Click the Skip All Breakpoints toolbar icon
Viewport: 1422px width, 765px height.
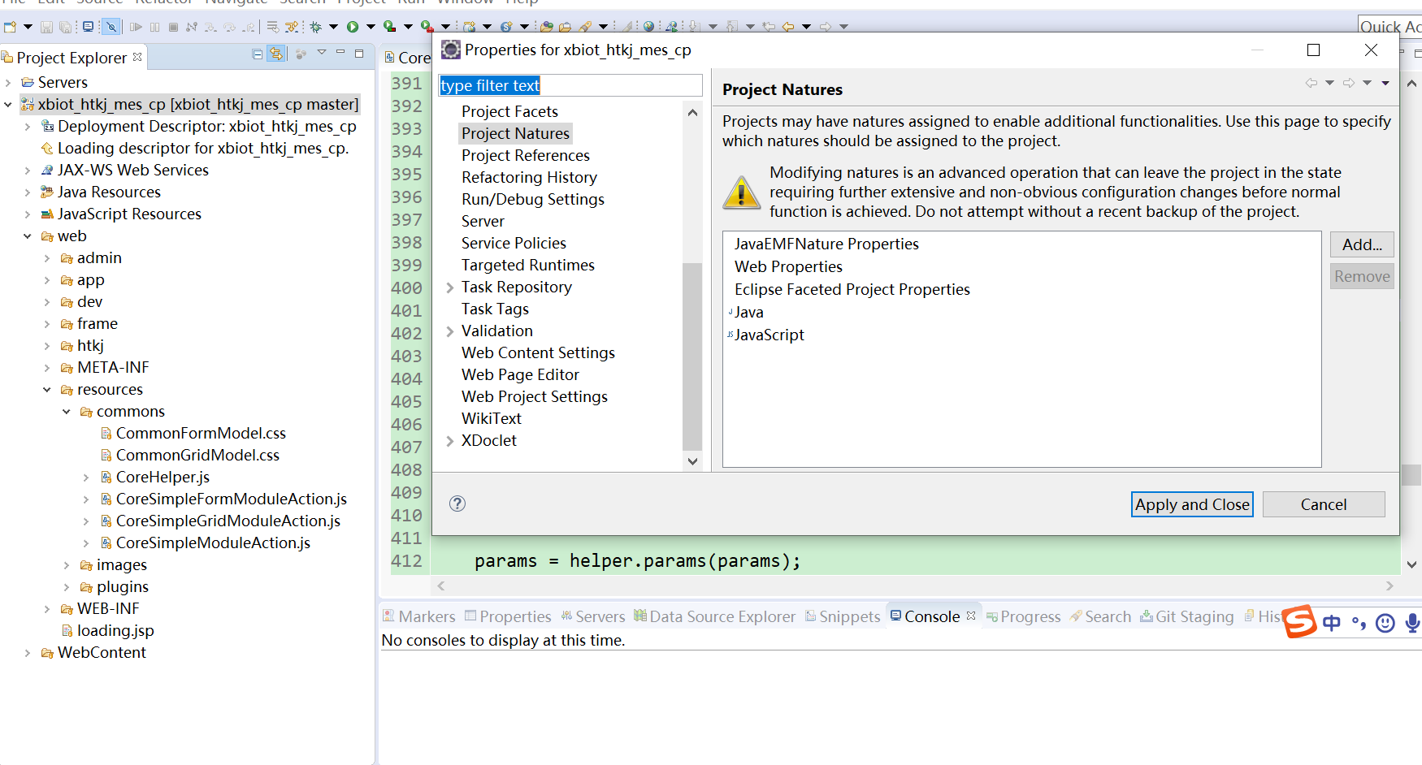pos(111,27)
